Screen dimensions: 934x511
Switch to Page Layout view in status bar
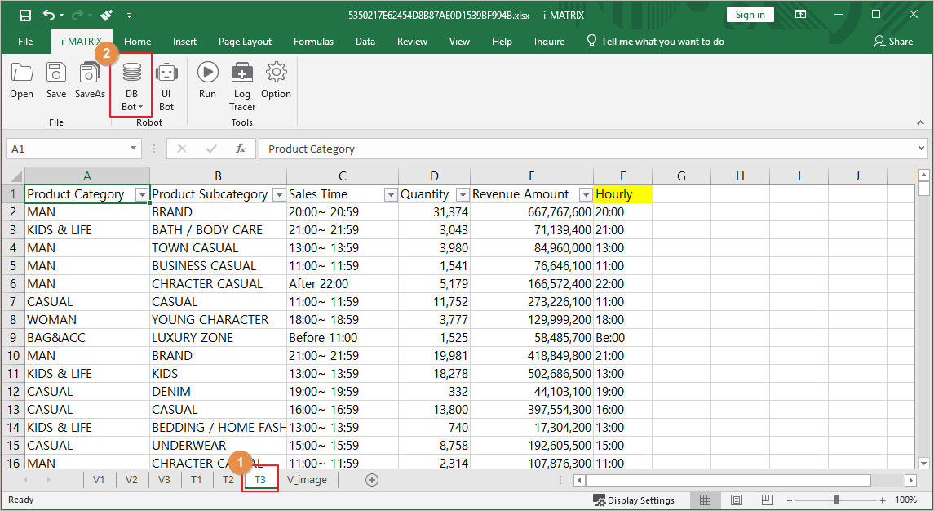pyautogui.click(x=736, y=500)
